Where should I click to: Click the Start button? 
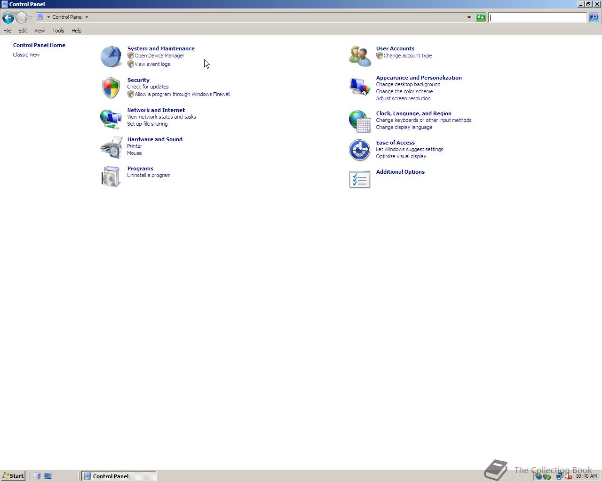coord(13,476)
